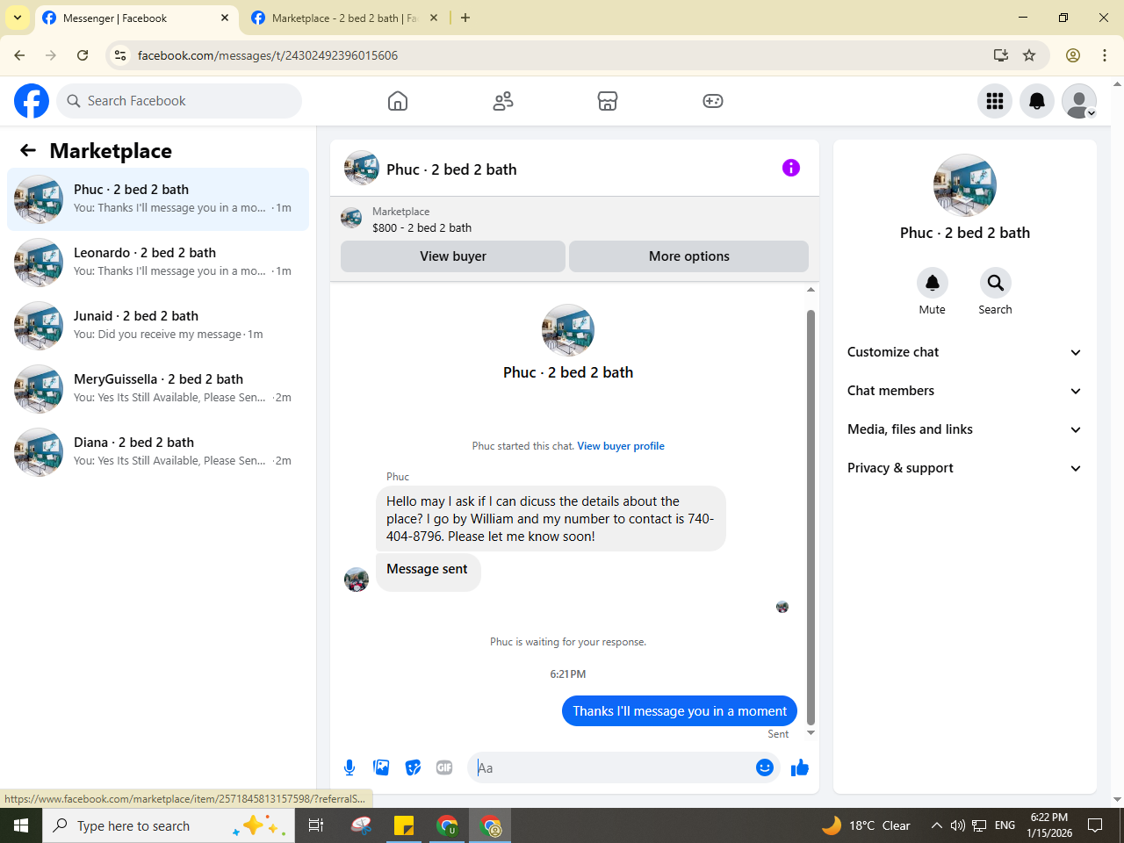Open Windows Start menu
Image resolution: width=1124 pixels, height=843 pixels.
(x=21, y=825)
